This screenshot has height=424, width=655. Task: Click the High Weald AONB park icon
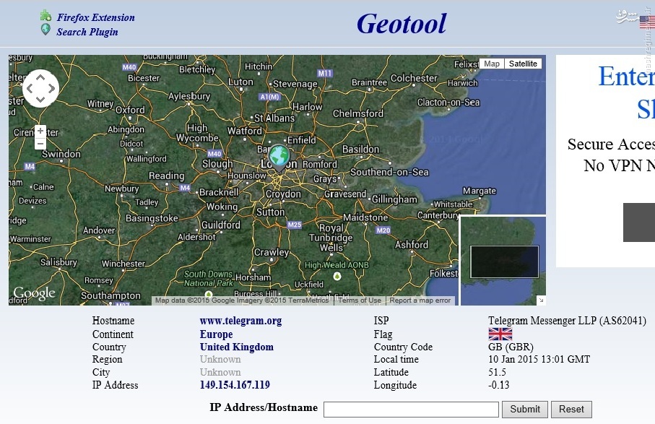(x=337, y=276)
